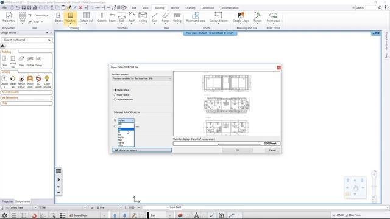Viewport: 390px width, 219px height.
Task: Choose dm highlighted in unit list
Action: pos(126,130)
